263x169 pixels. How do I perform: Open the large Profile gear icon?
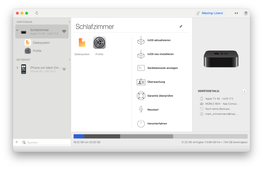tap(99, 43)
